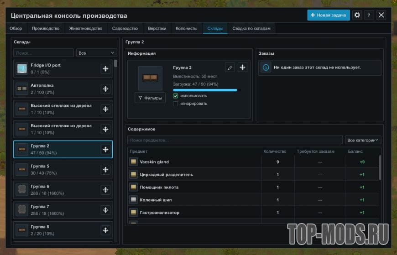Uncheck the использовать checkbox
397x255 pixels.
pos(176,96)
